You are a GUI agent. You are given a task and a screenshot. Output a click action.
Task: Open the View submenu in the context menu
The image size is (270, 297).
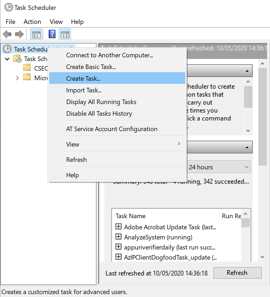[x=73, y=144]
